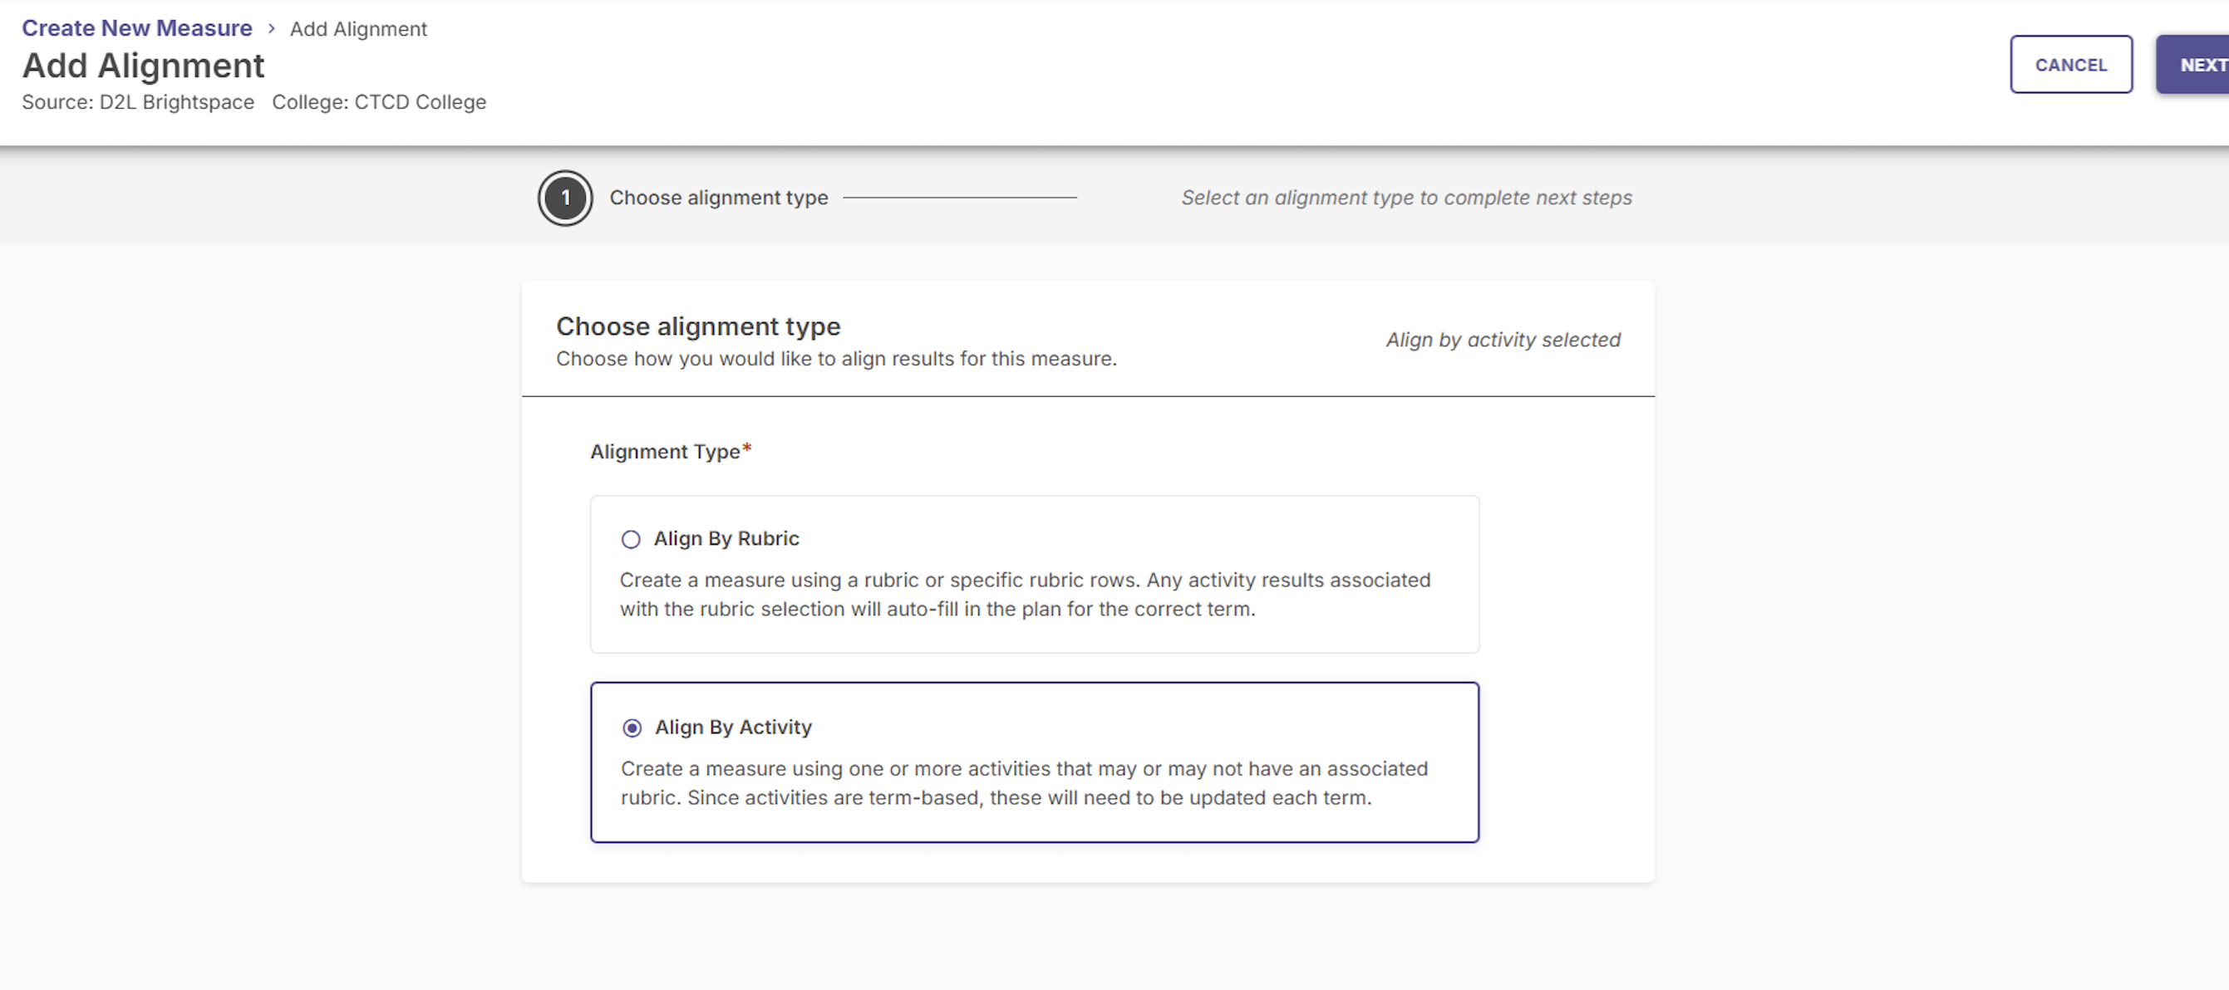Click the Add Alignment page heading

pos(144,66)
